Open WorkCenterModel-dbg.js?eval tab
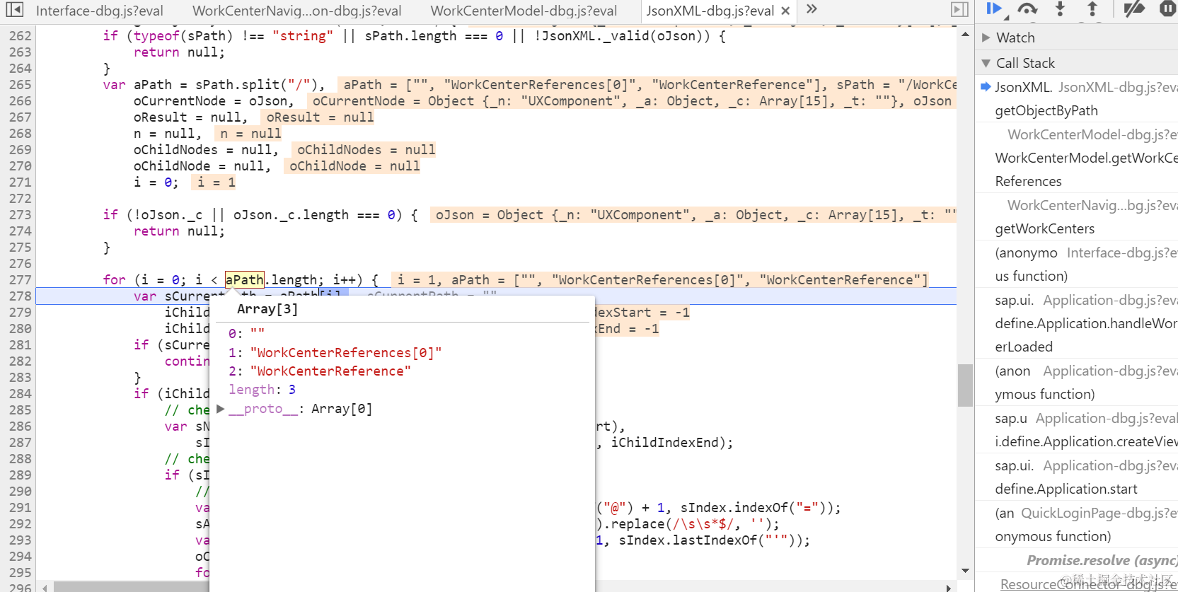Screen dimensions: 1178x592 pyautogui.click(x=524, y=11)
